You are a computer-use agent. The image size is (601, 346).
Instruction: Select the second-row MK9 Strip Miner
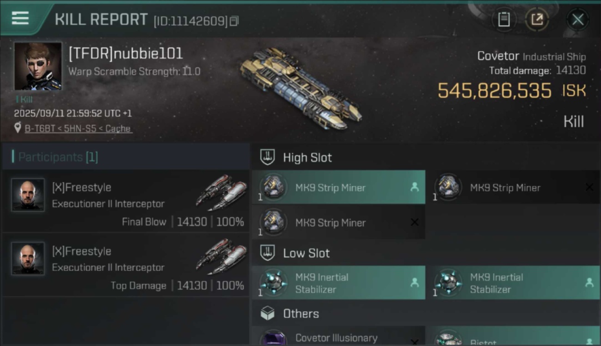[338, 222]
